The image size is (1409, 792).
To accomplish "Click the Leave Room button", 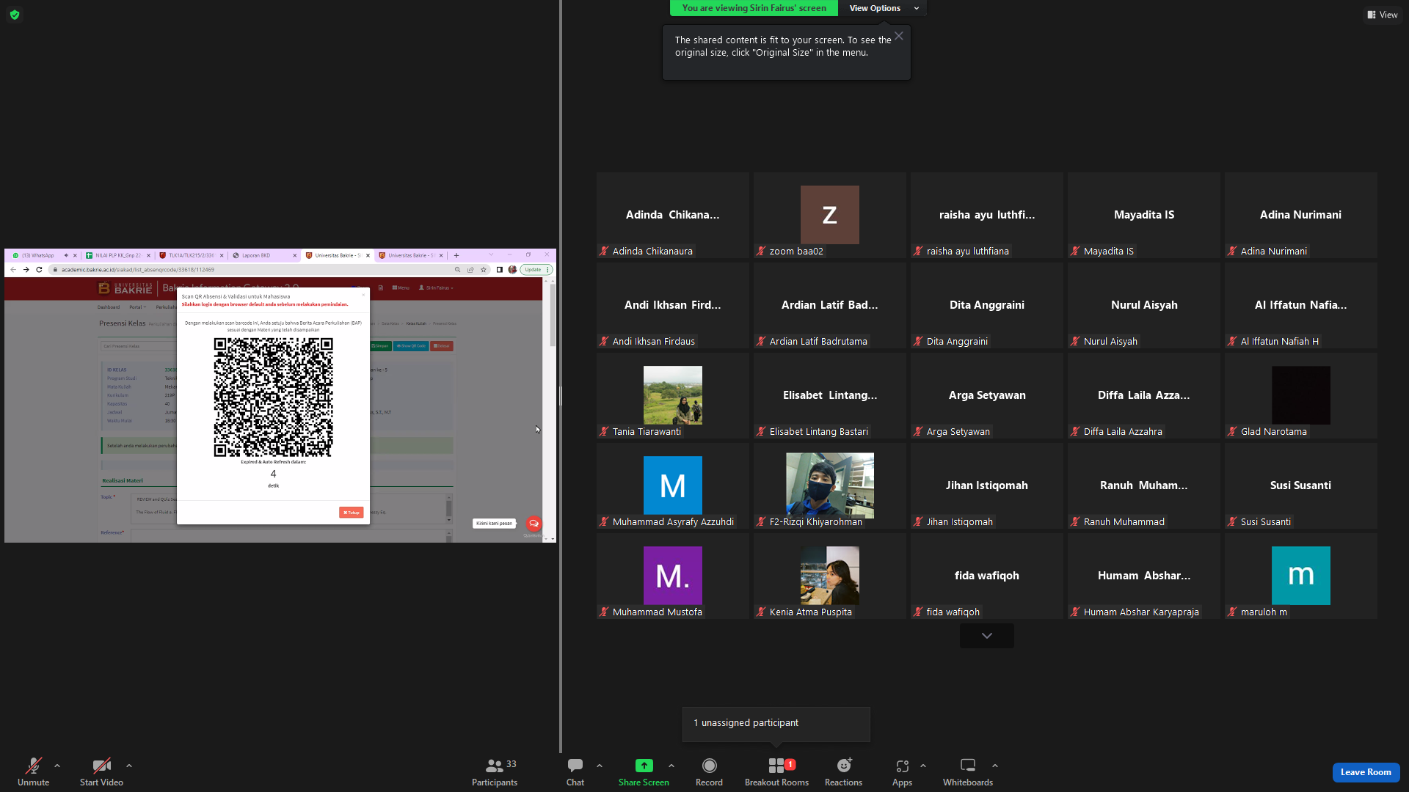I will [x=1366, y=772].
